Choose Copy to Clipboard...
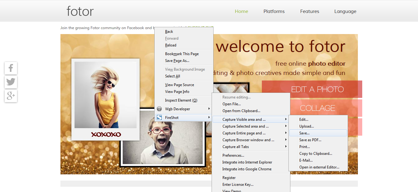Viewport: 418px width, 192px height. (318, 154)
